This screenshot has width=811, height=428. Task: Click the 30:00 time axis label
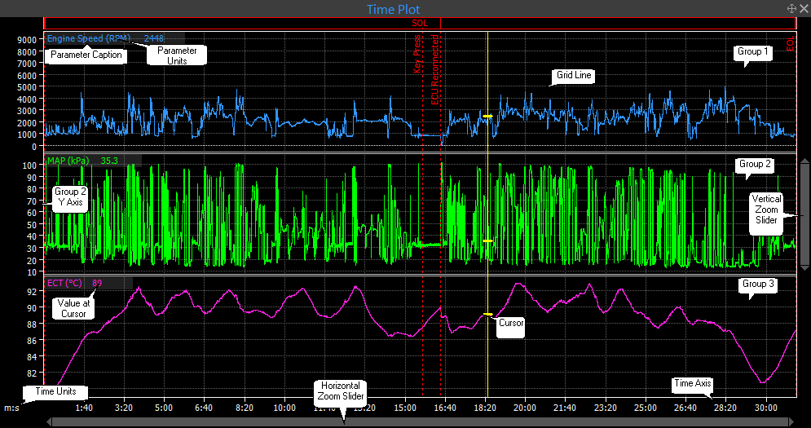point(766,408)
